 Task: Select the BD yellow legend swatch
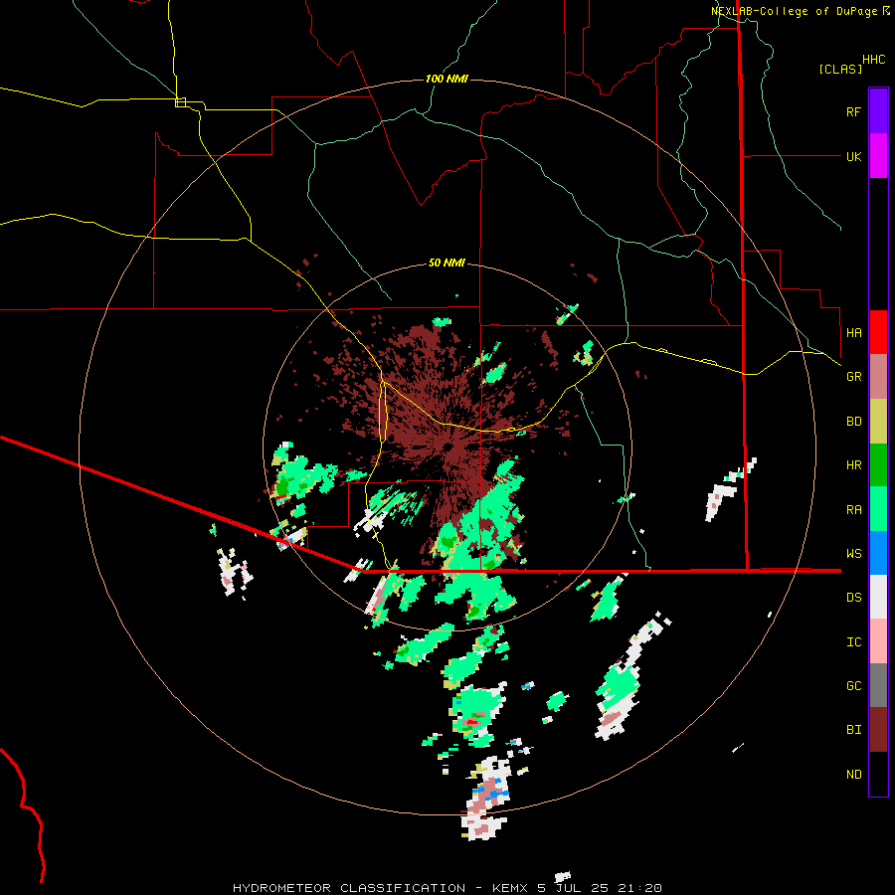(x=878, y=422)
